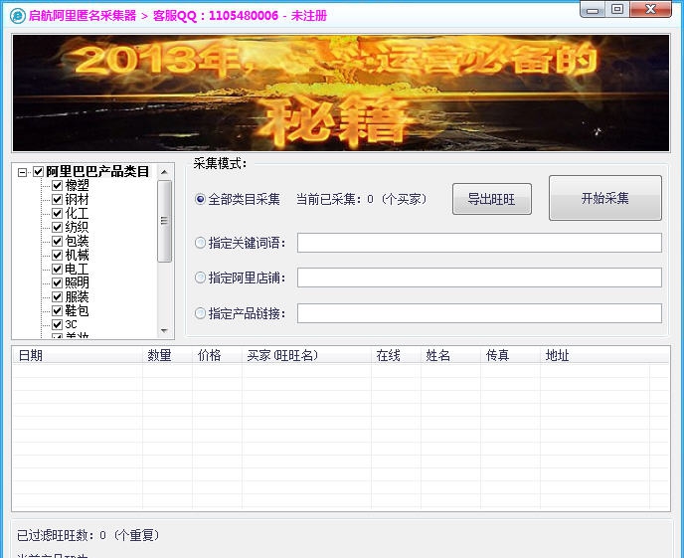Click the 价格 column header
This screenshot has width=684, height=558.
coord(217,355)
